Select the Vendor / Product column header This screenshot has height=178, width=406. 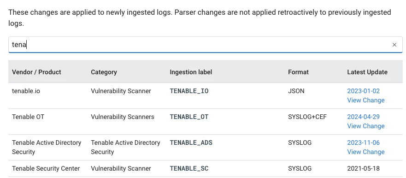(x=36, y=72)
